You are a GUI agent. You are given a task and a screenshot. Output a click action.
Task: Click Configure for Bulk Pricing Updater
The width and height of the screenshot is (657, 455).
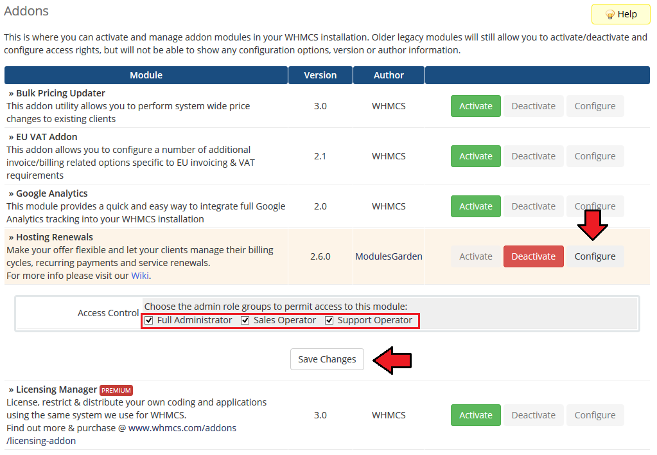pyautogui.click(x=595, y=106)
